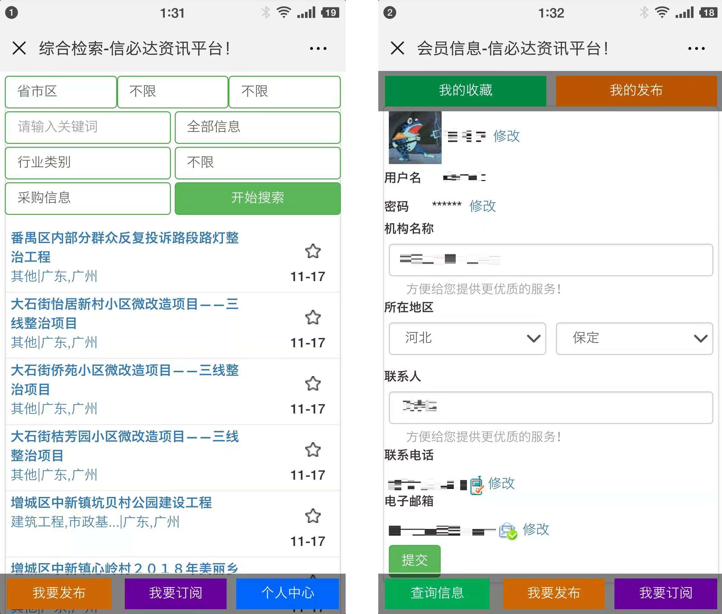Viewport: 722px width, 614px height.
Task: Click the frog profile avatar image
Action: [x=415, y=138]
